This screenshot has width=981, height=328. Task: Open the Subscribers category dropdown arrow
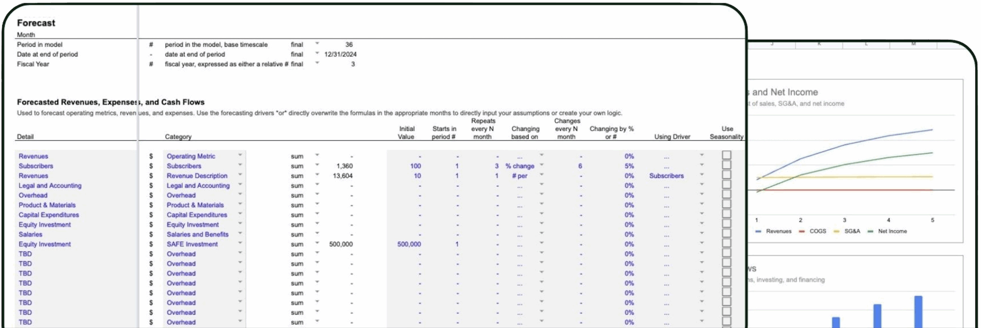(x=240, y=165)
